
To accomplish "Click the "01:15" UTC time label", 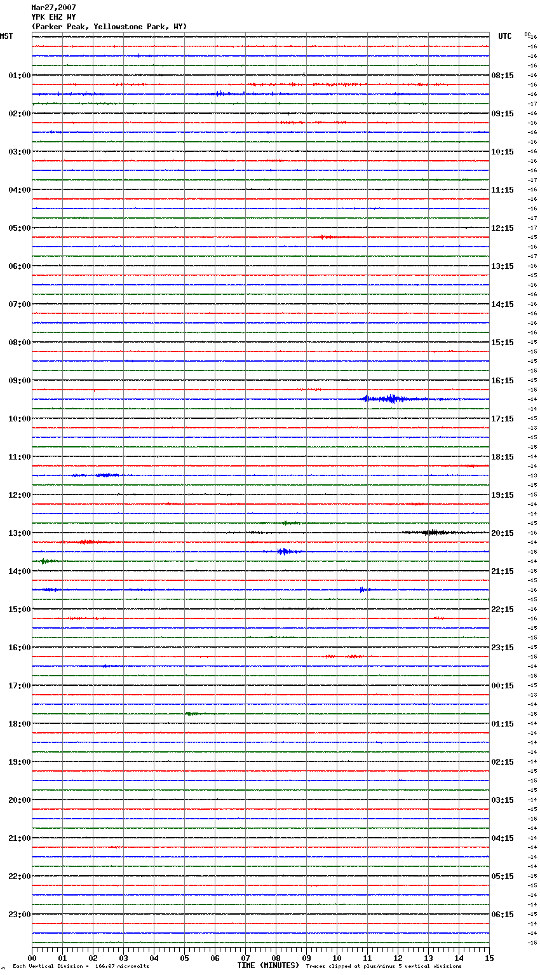I will click(503, 724).
